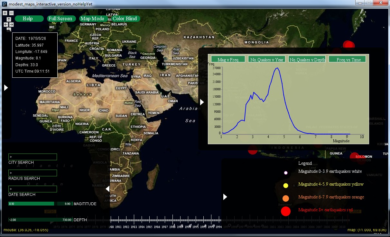Click the map coordinates readout in status bar

click(367, 230)
